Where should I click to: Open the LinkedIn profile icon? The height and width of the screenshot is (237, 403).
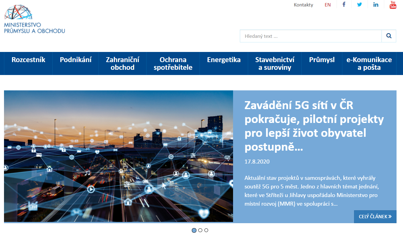(376, 5)
